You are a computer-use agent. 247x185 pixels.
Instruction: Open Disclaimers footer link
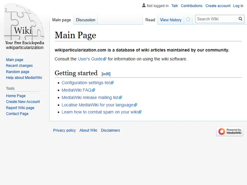(x=111, y=130)
